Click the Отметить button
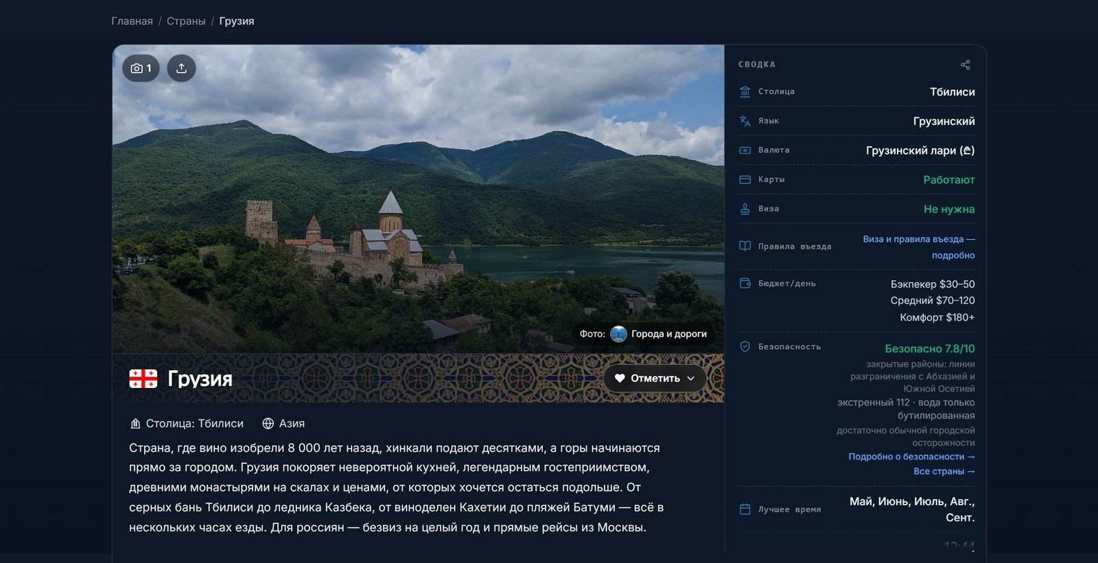The width and height of the screenshot is (1098, 563). tap(655, 378)
